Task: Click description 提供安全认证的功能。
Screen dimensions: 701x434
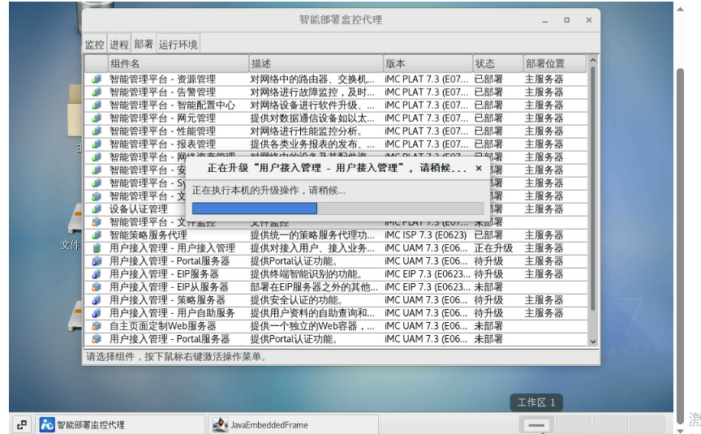Action: coord(297,300)
